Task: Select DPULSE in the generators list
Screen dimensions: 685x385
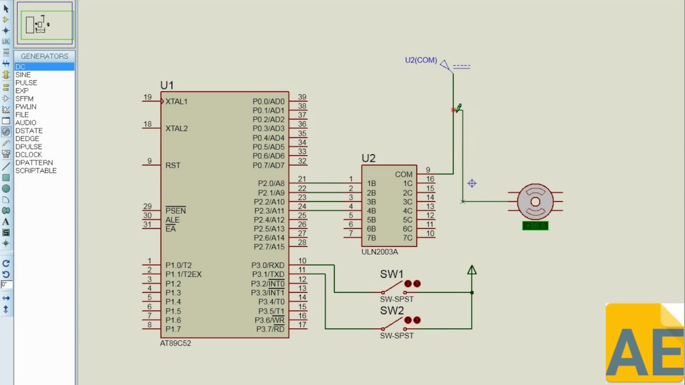Action: click(x=44, y=147)
